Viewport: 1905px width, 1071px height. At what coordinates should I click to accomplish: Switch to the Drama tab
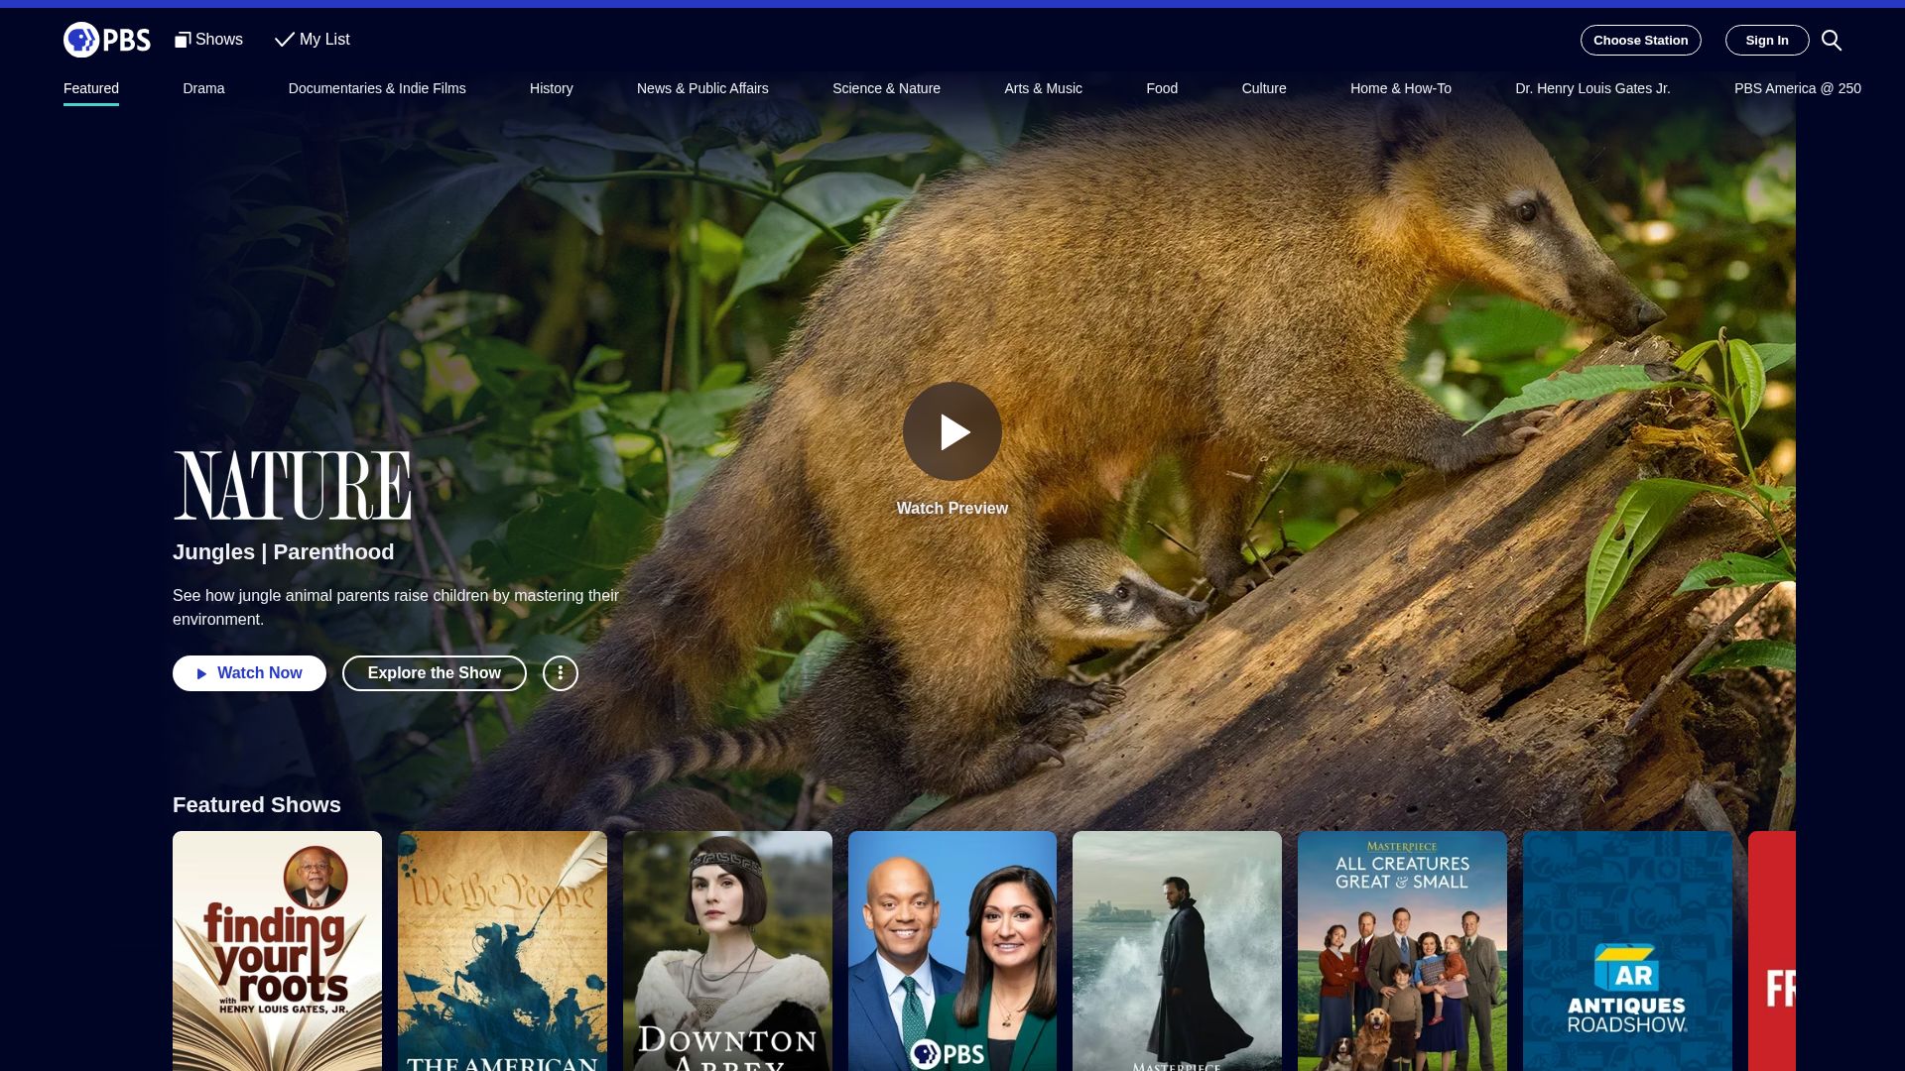click(203, 88)
